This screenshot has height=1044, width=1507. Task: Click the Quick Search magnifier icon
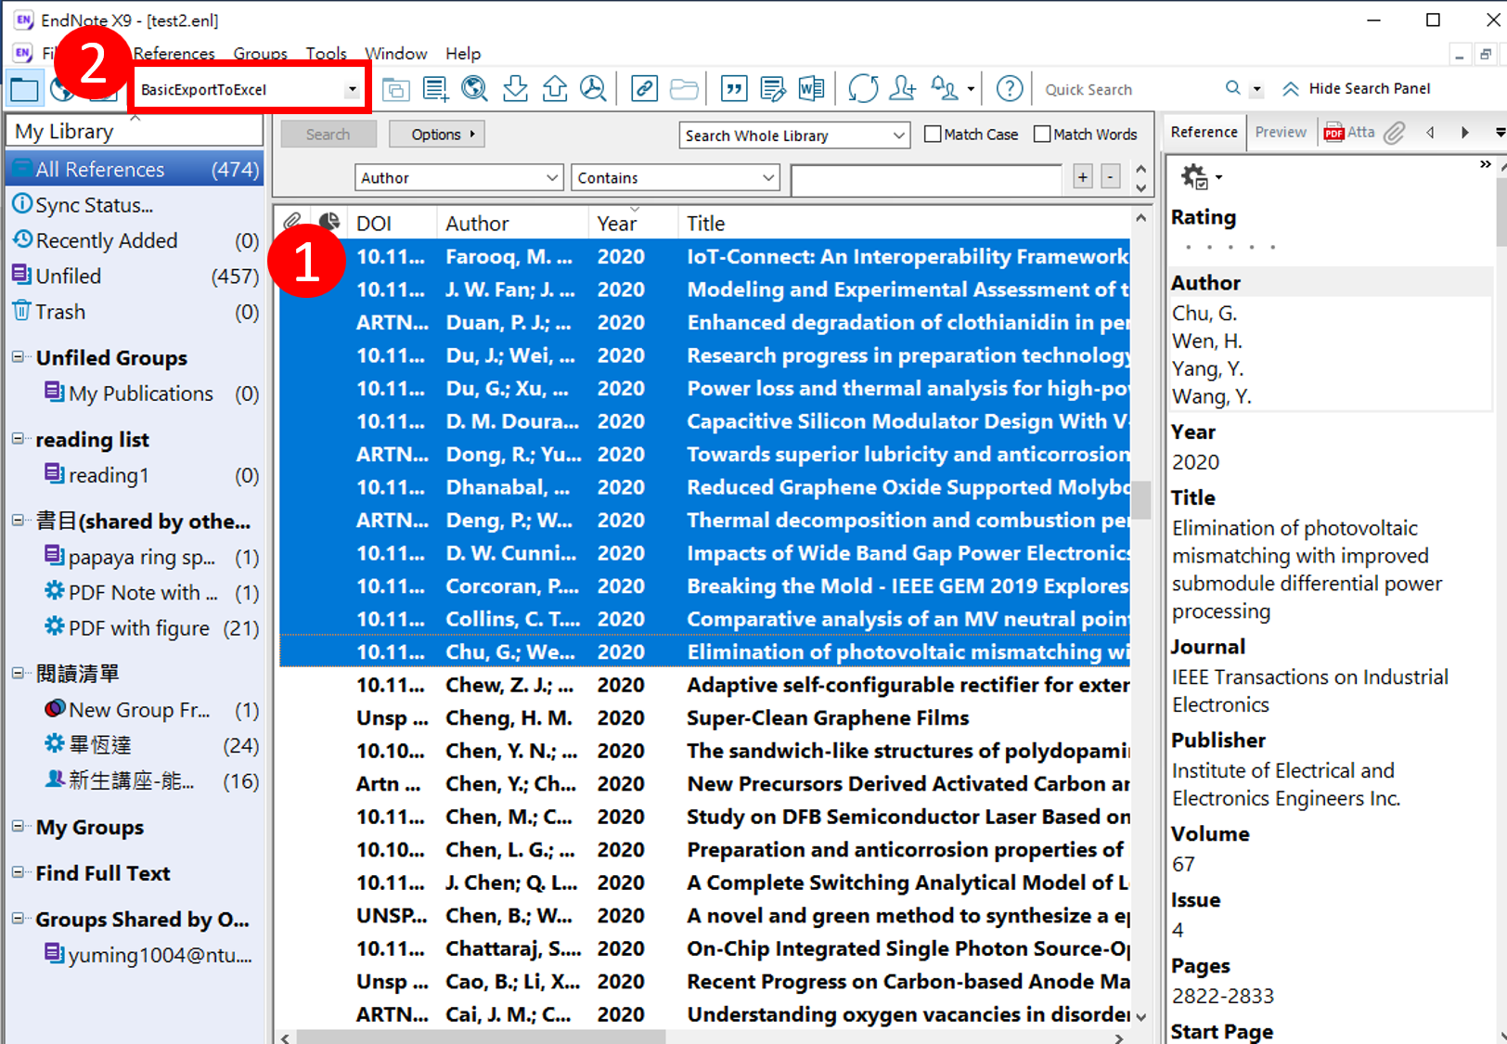1232,88
